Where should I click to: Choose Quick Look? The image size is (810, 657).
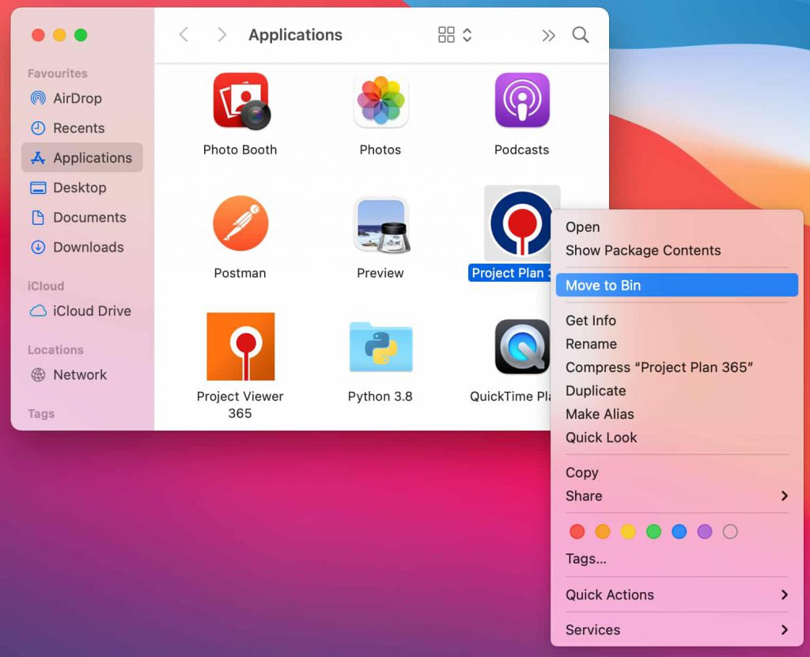pyautogui.click(x=677, y=437)
